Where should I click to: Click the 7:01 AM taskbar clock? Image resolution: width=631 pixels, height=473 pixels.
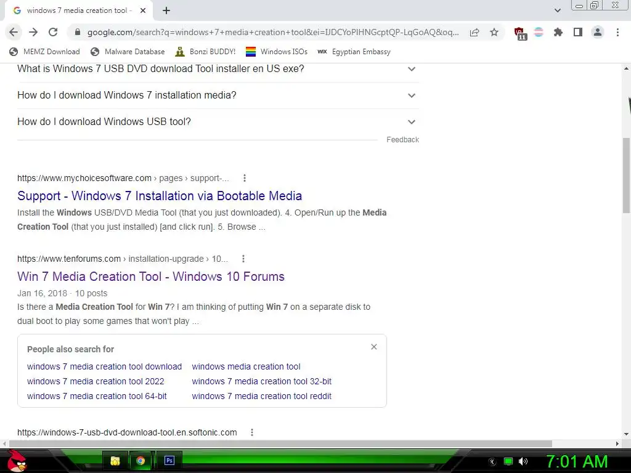pyautogui.click(x=576, y=461)
